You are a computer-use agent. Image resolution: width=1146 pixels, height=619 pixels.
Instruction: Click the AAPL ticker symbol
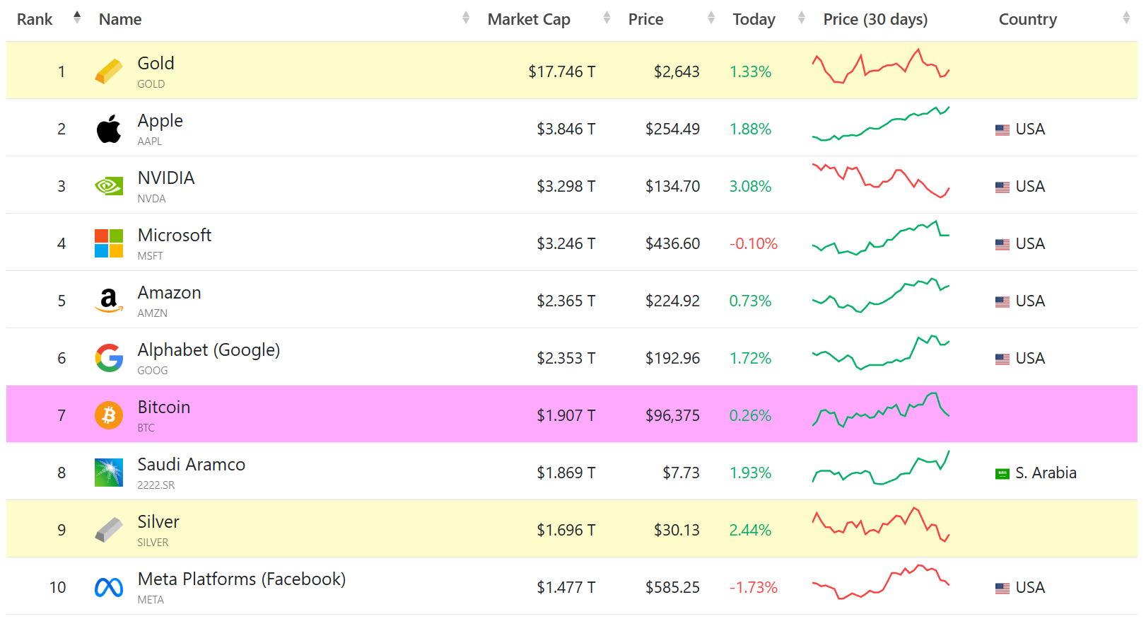click(x=149, y=141)
